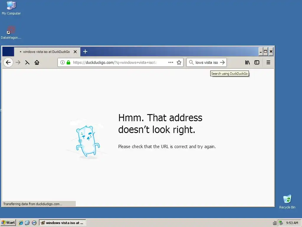The image size is (302, 227).
Task: Click the keyboard icon in system tray
Action: coord(275,223)
